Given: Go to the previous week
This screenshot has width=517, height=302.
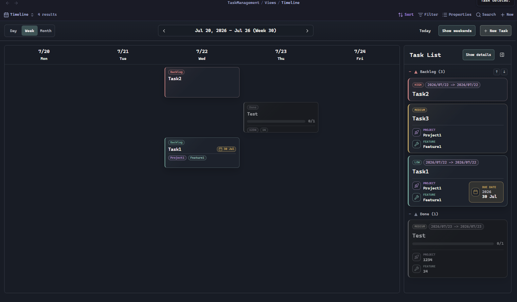Looking at the screenshot, I should click(x=164, y=31).
